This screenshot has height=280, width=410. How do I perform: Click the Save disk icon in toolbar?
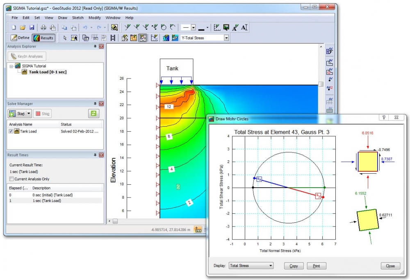32,27
